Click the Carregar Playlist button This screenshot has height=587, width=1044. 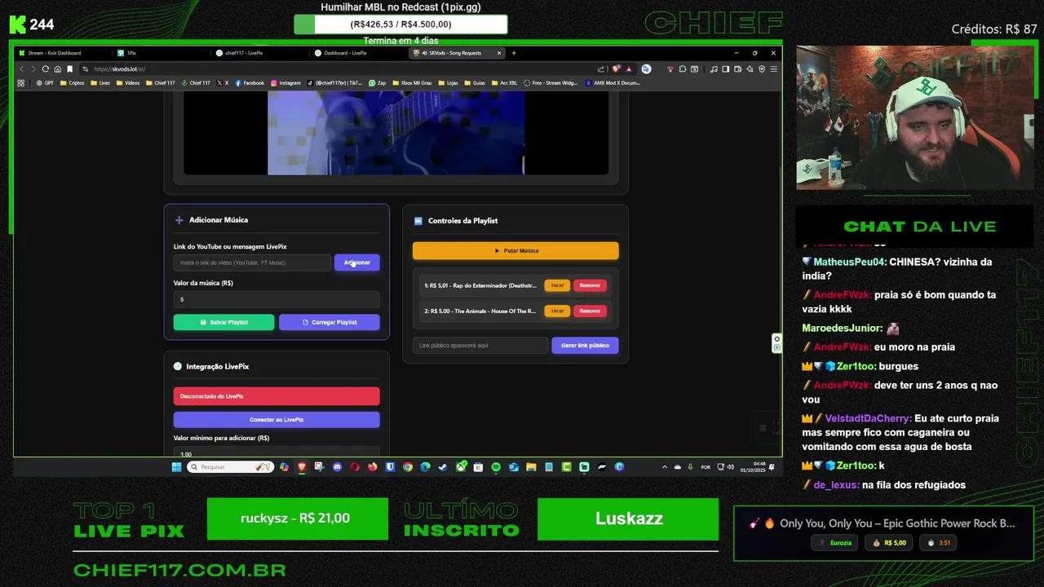329,322
